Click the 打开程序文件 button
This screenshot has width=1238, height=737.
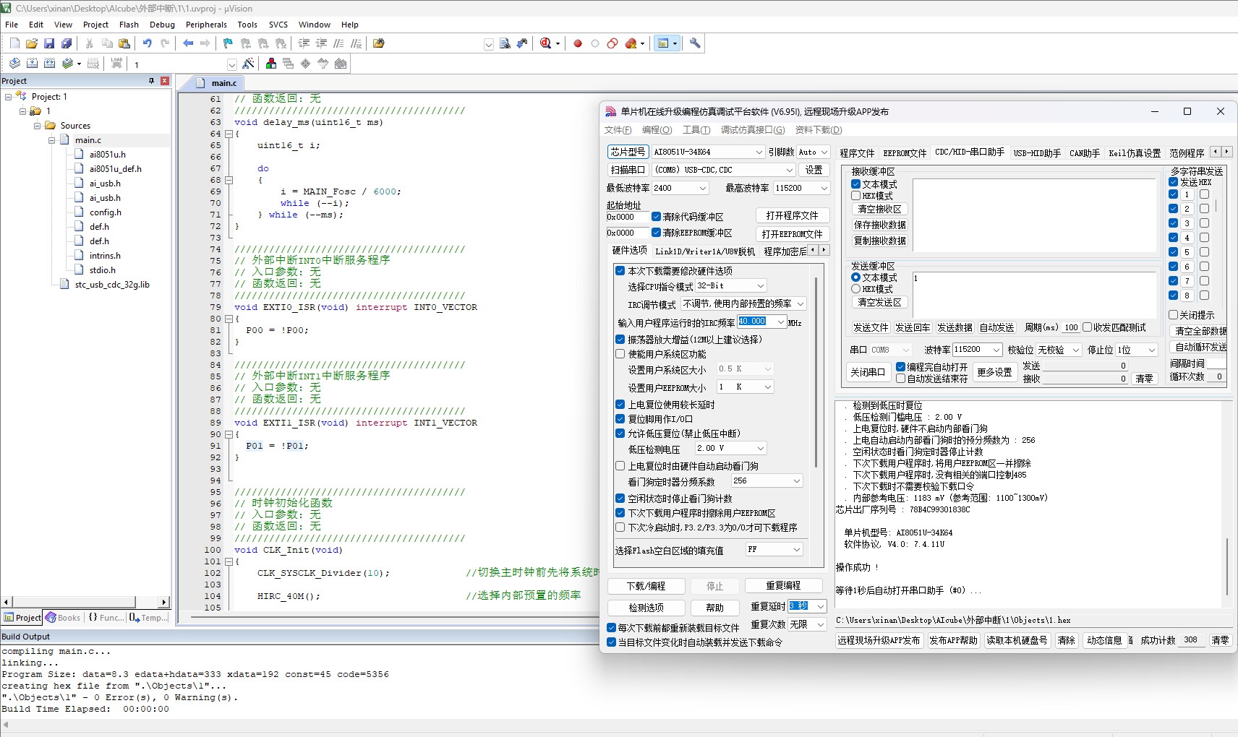pos(792,215)
